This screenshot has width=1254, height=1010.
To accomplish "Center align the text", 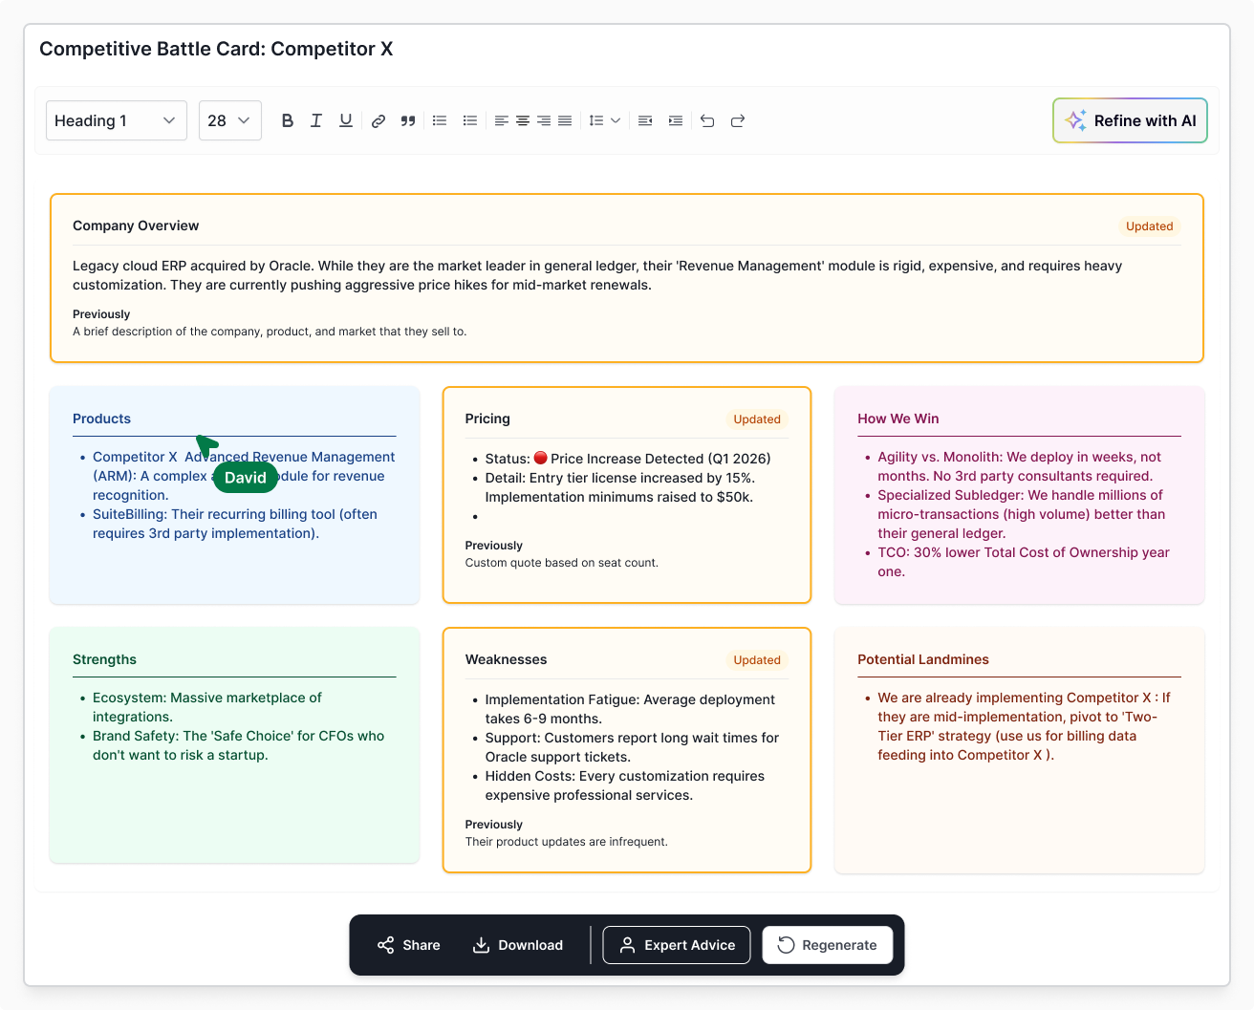I will (x=523, y=120).
